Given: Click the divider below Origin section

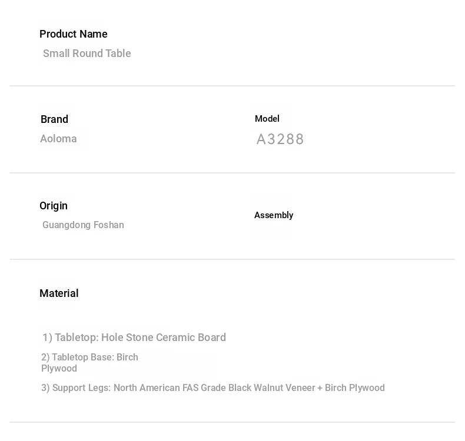Looking at the screenshot, I should click(x=232, y=259).
